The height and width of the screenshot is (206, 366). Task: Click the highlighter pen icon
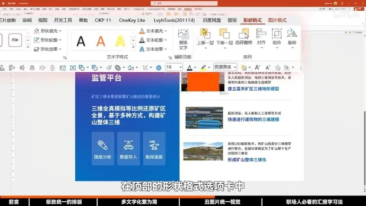click(x=203, y=67)
